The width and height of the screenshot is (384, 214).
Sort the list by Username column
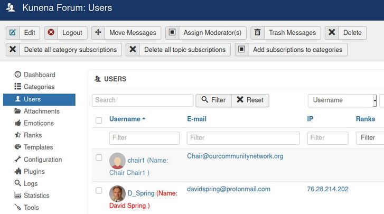[125, 119]
